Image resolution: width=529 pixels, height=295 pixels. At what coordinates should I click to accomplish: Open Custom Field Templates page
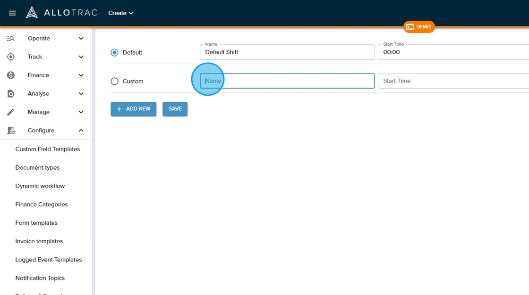[x=48, y=149]
